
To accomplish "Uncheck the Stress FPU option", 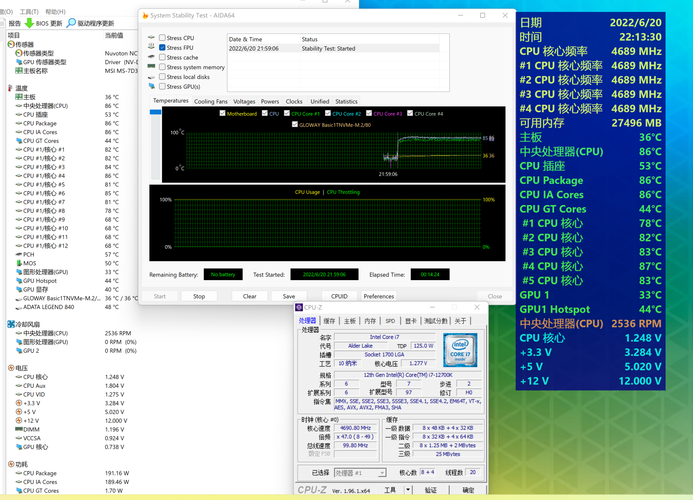I will point(162,48).
